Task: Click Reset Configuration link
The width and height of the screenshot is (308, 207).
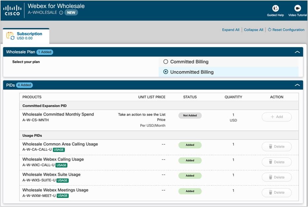Action: pos(286,30)
